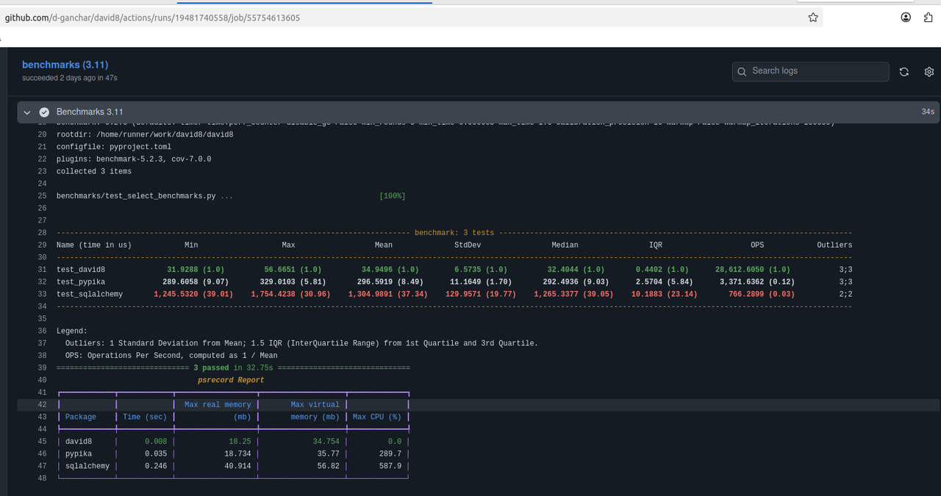Select log line number 33
Viewport: 941px width, 496px height.
tap(42, 295)
